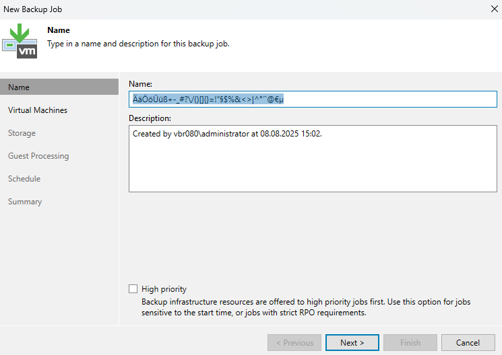Image resolution: width=502 pixels, height=355 pixels.
Task: Click the Finish button
Action: point(410,343)
